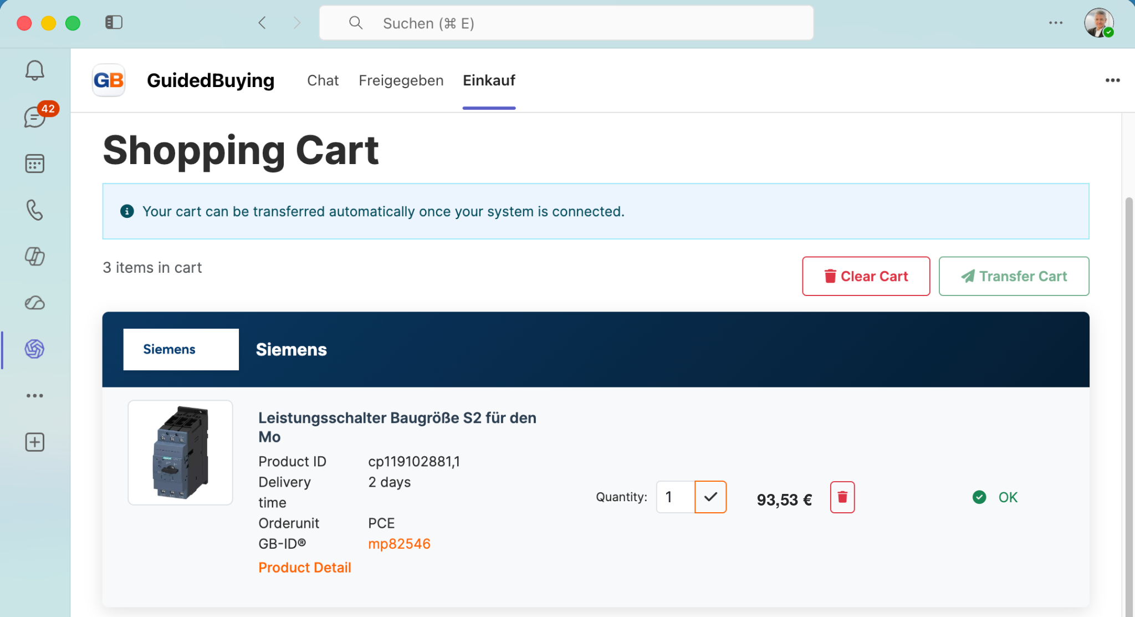Transfer the cart
Image resolution: width=1135 pixels, height=617 pixels.
pyautogui.click(x=1014, y=276)
